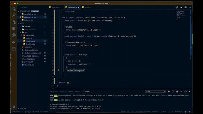Click the errors and warnings count in status bar
This screenshot has width=203, height=114.
28,111
